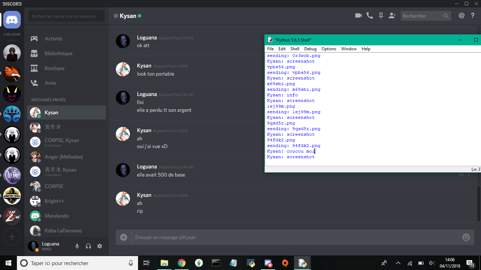The width and height of the screenshot is (481, 270).
Task: Click the find or start conversation field
Action: 67,16
